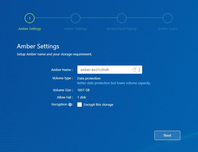Click the third step circle above AmberCloud Pairing
Screen dimensions: 198x152
121,18
